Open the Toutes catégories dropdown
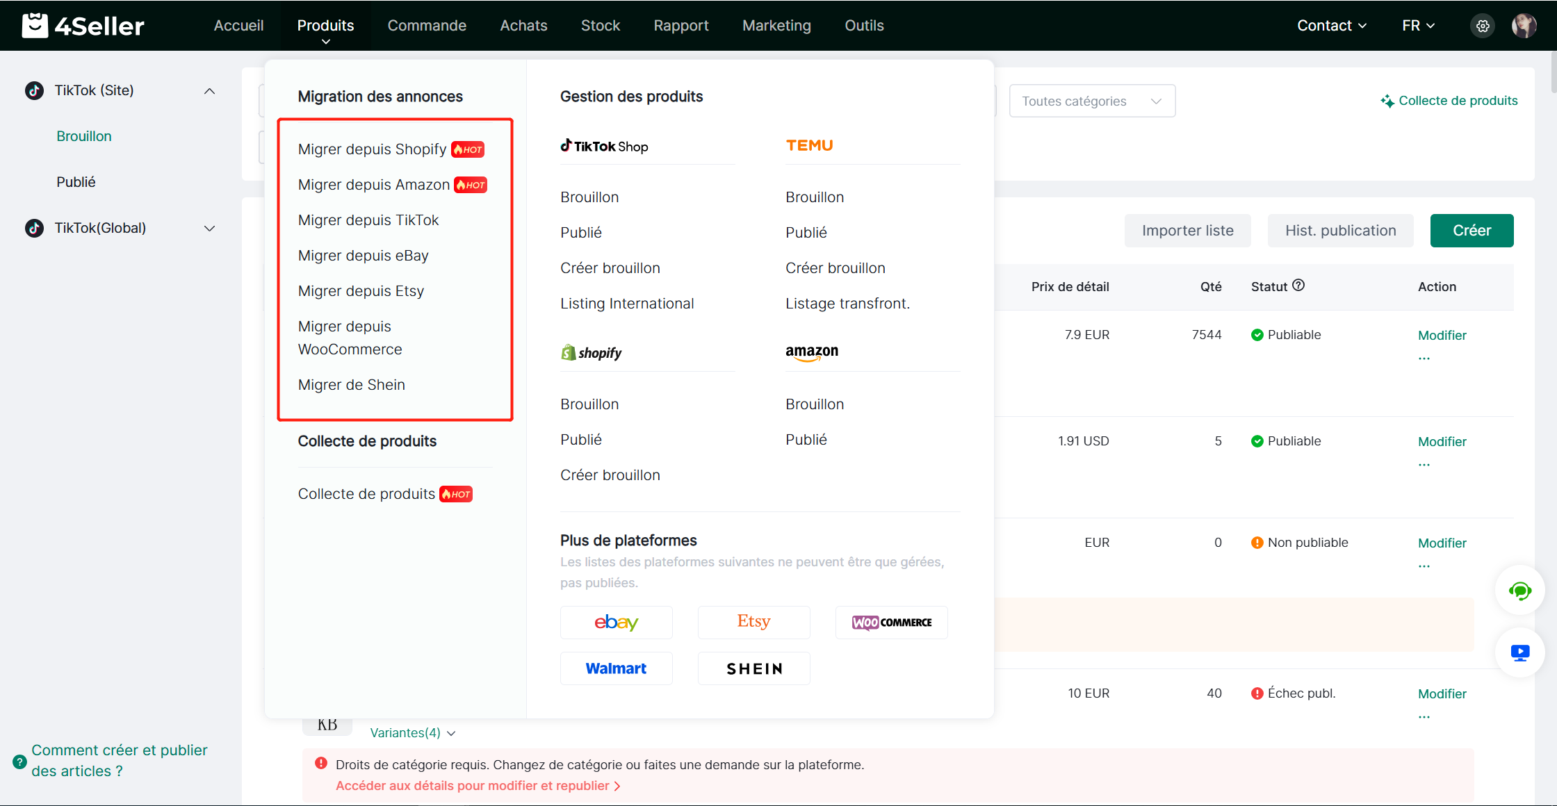The image size is (1557, 806). pos(1092,101)
